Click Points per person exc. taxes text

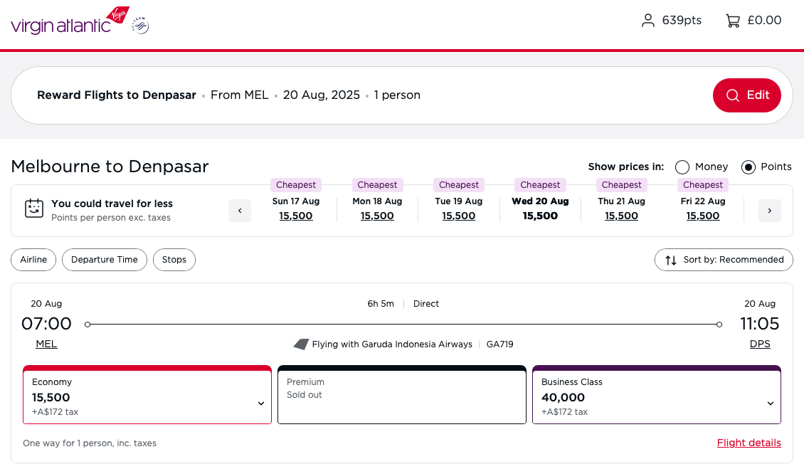point(111,218)
